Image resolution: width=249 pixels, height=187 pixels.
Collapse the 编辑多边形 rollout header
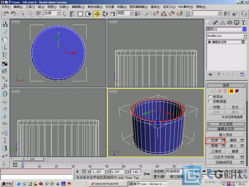pyautogui.click(x=226, y=129)
